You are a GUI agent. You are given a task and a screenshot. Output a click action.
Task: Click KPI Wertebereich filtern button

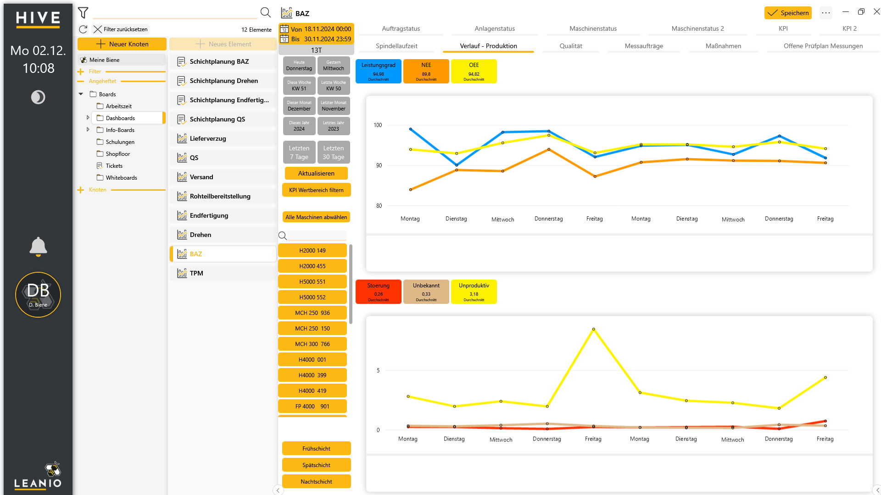click(316, 190)
